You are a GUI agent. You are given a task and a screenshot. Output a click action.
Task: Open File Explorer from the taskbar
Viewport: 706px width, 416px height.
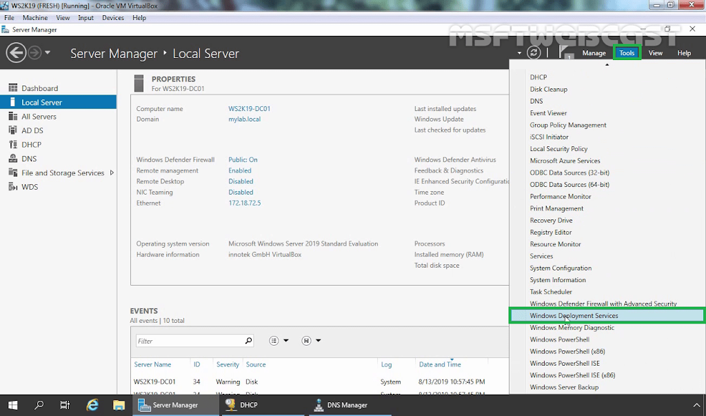(119, 405)
